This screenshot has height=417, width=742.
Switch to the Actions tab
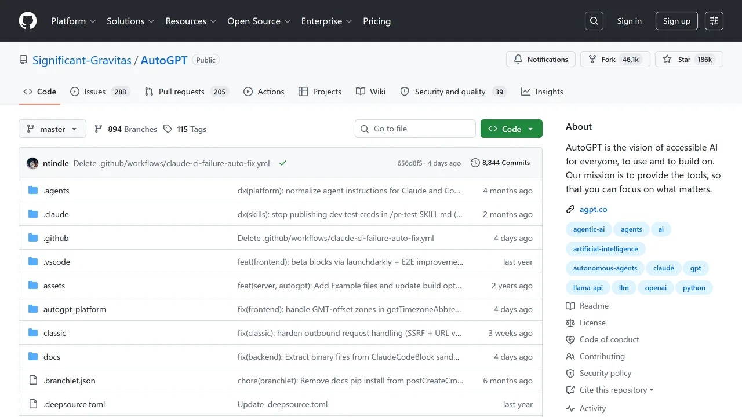(x=264, y=92)
